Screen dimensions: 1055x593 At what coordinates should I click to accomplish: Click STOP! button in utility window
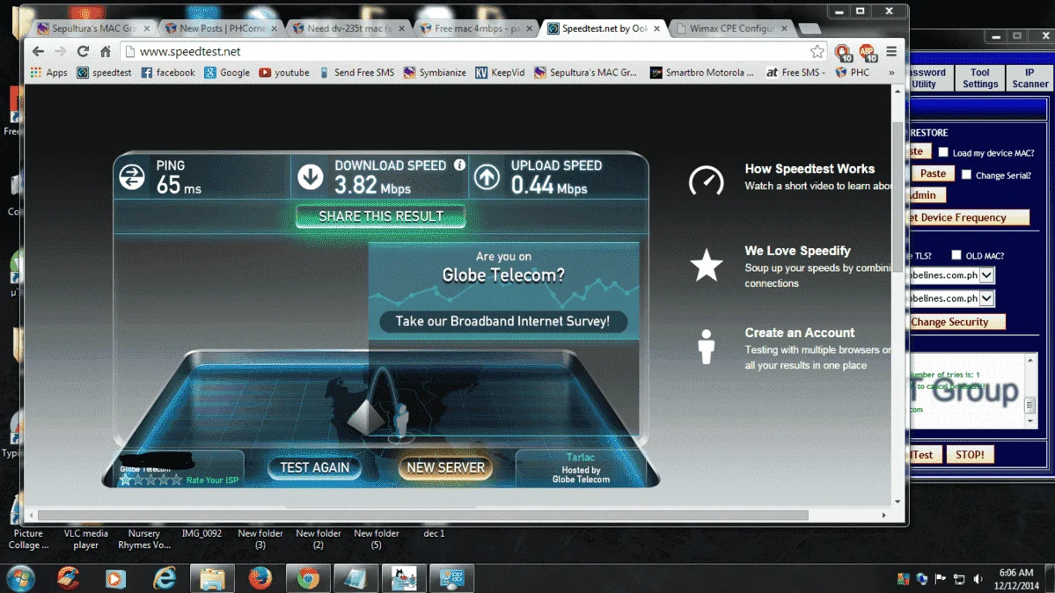970,454
